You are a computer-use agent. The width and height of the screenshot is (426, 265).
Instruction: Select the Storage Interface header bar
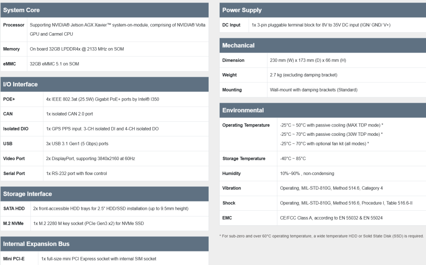pyautogui.click(x=27, y=194)
